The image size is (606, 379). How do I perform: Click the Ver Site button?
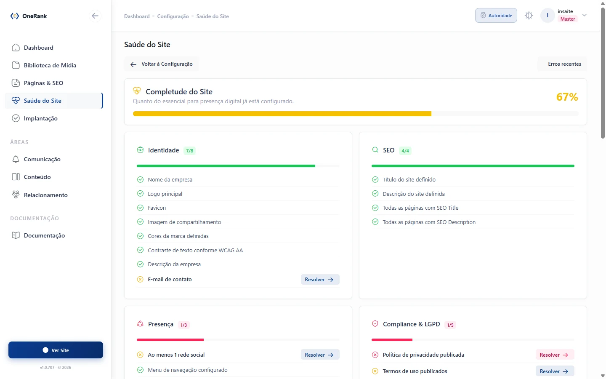[56, 350]
